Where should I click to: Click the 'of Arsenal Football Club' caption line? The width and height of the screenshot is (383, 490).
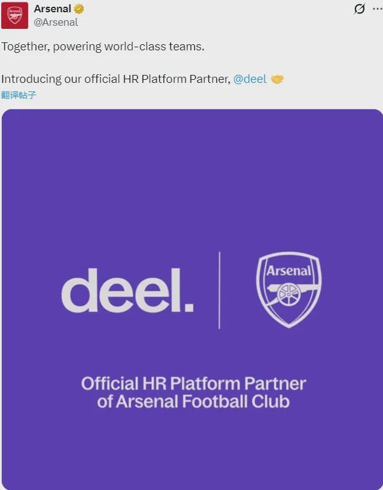pyautogui.click(x=194, y=402)
